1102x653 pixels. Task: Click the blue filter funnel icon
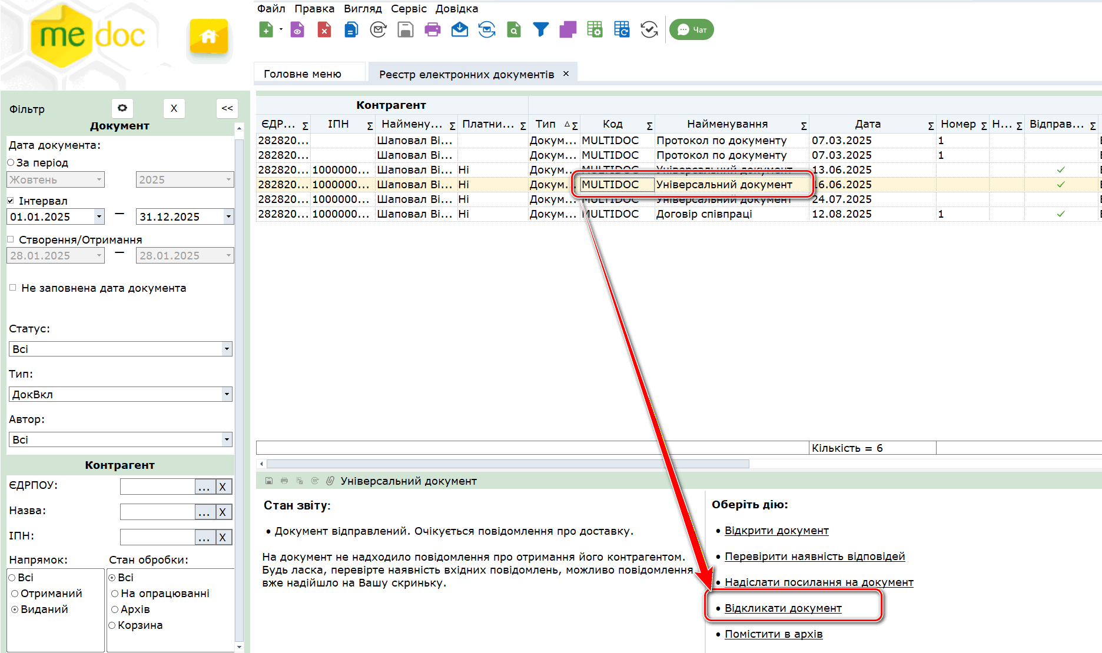pyautogui.click(x=540, y=29)
